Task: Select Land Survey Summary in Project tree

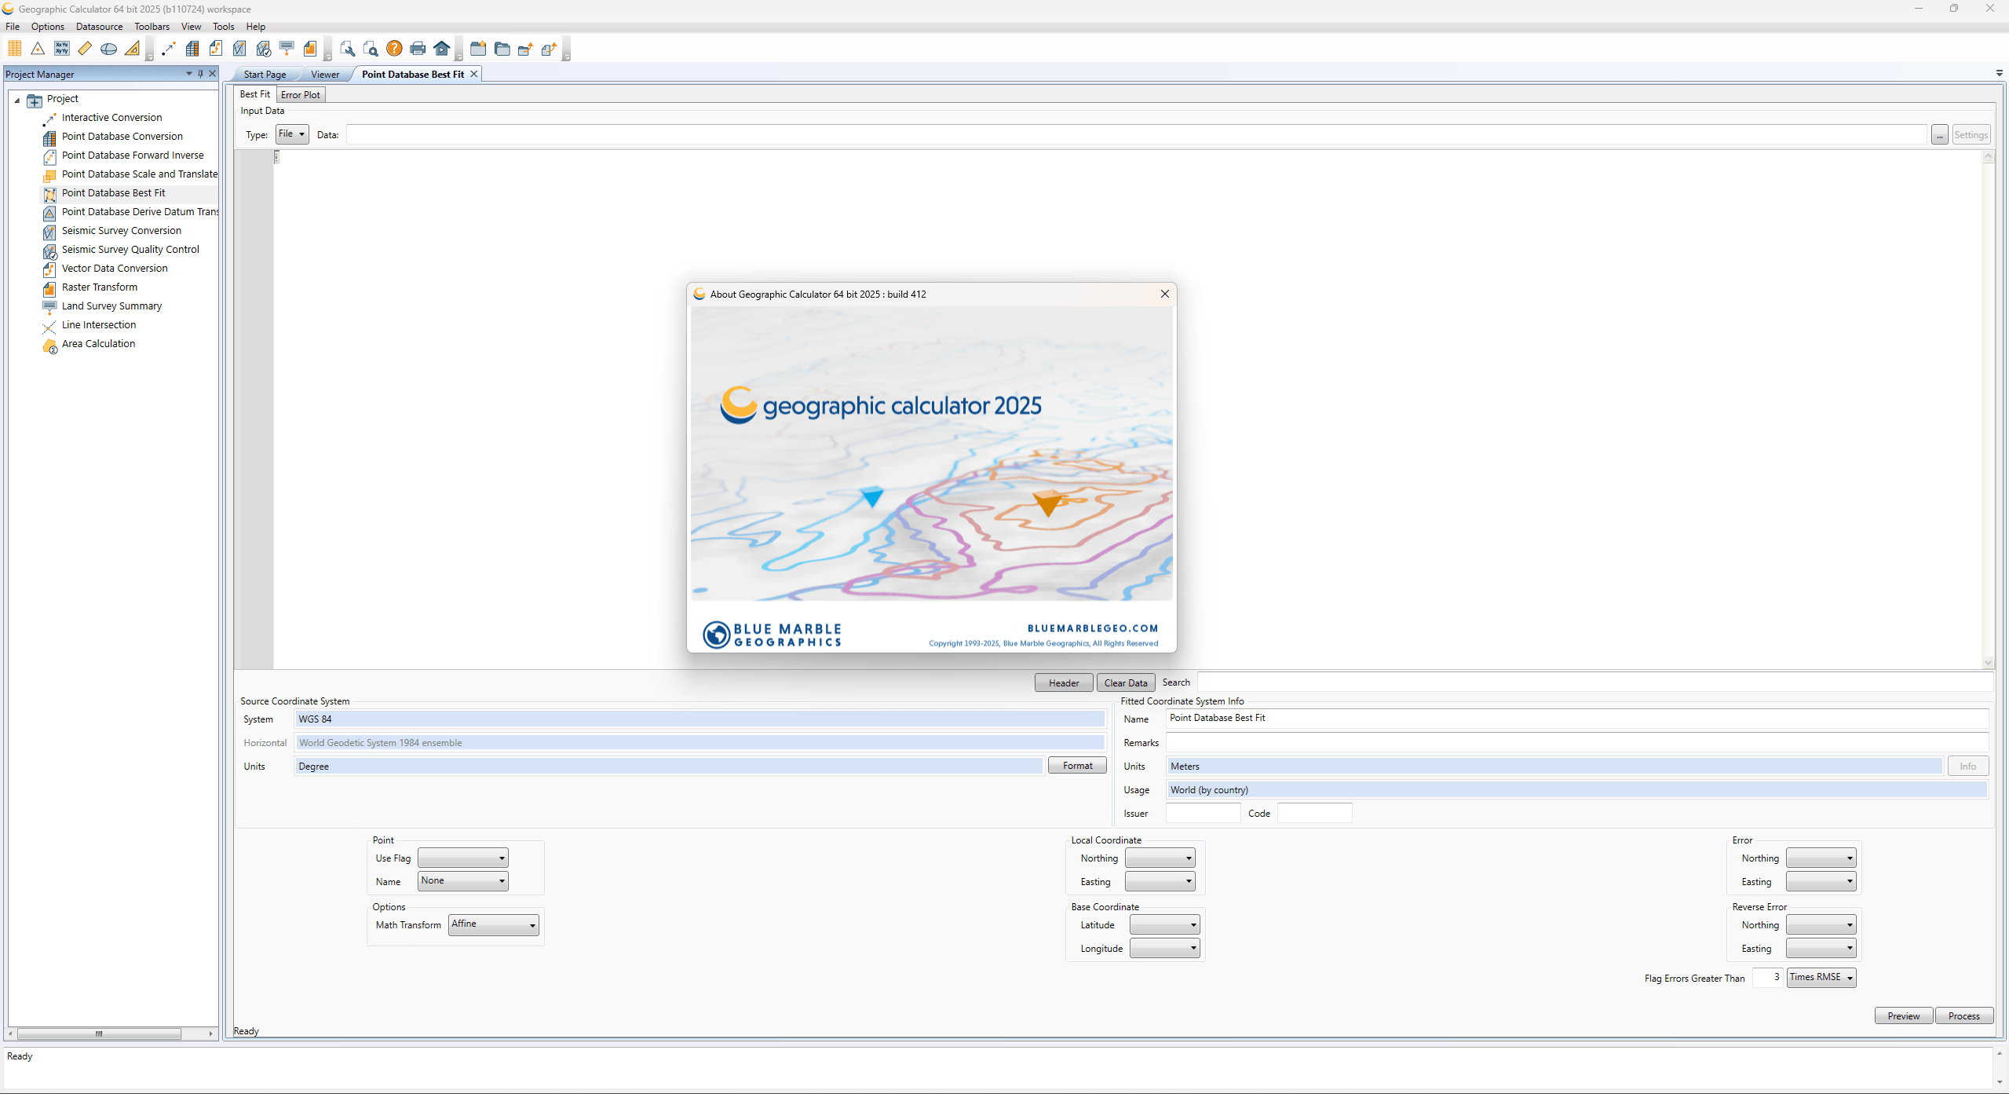Action: point(111,306)
